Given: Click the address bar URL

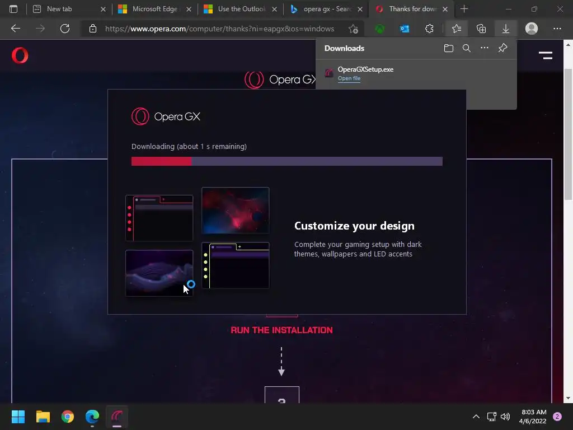Looking at the screenshot, I should 219,29.
